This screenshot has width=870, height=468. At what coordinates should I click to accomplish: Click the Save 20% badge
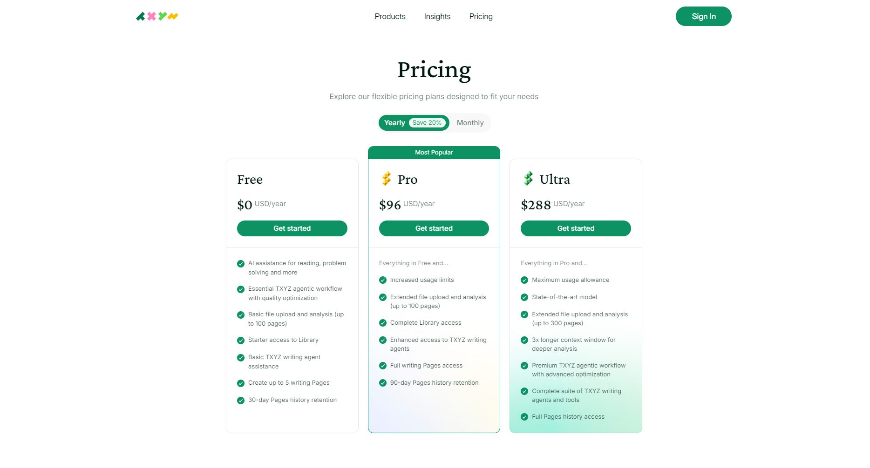pyautogui.click(x=427, y=122)
